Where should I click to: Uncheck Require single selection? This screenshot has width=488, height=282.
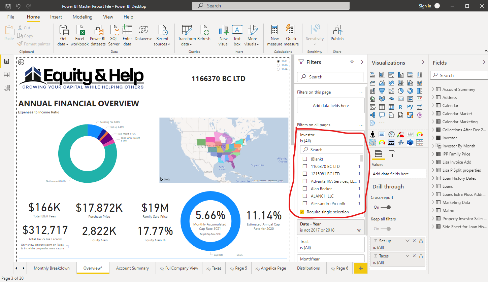point(302,212)
